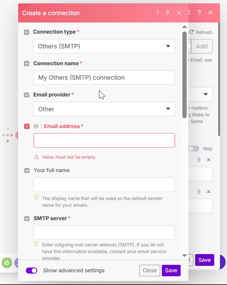Toggle the Map switch
This screenshot has width=227, height=285.
click(193, 149)
